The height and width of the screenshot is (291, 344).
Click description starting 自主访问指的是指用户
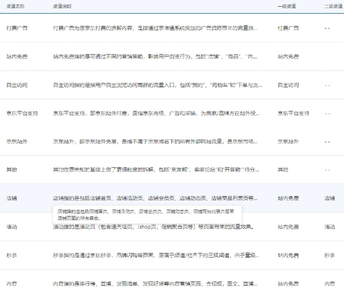[157, 85]
